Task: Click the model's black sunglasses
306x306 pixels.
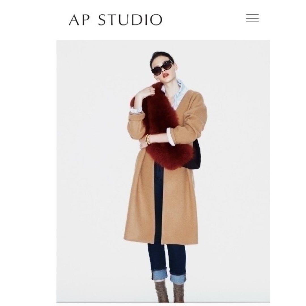Action: pyautogui.click(x=162, y=69)
